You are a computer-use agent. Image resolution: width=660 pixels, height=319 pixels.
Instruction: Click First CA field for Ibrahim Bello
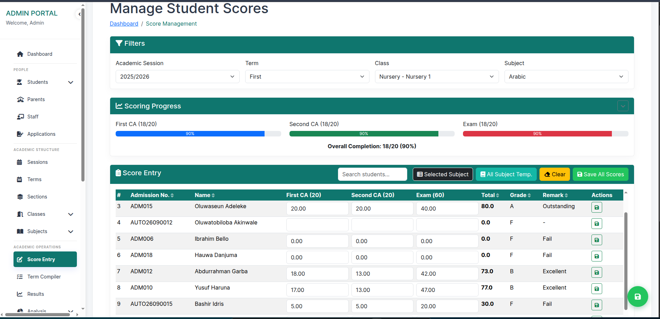point(317,241)
